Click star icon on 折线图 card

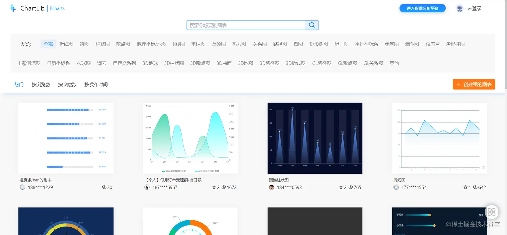point(465,187)
